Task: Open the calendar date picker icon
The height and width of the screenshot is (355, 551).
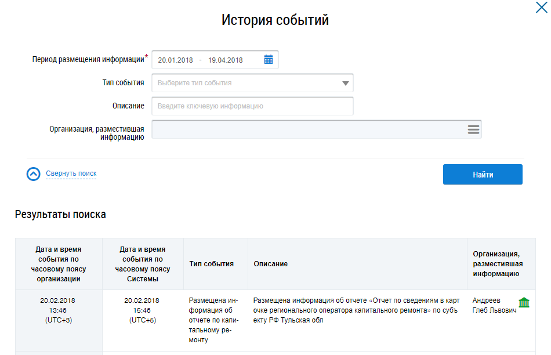Action: (268, 60)
